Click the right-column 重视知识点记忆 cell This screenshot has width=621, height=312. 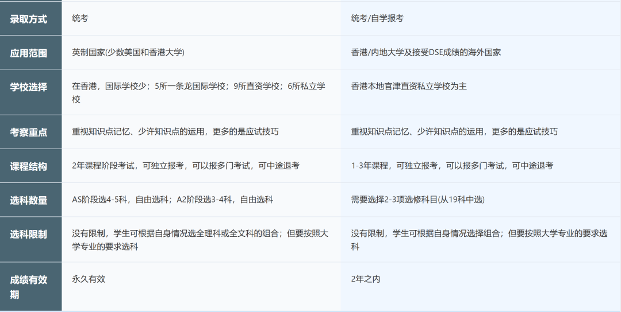click(481, 132)
